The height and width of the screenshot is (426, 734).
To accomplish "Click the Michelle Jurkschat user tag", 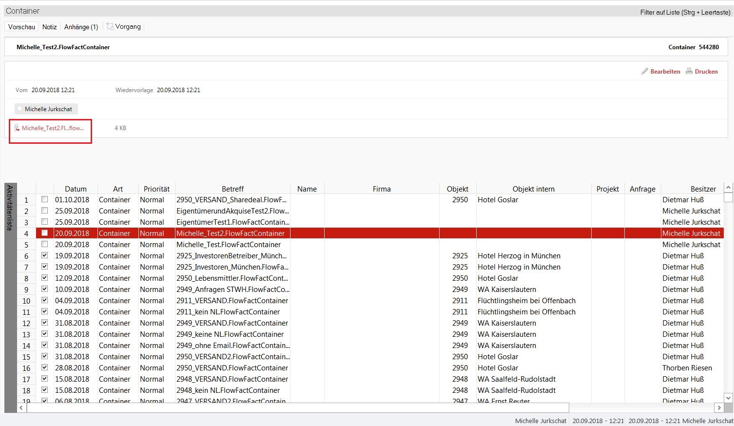I will pos(48,109).
